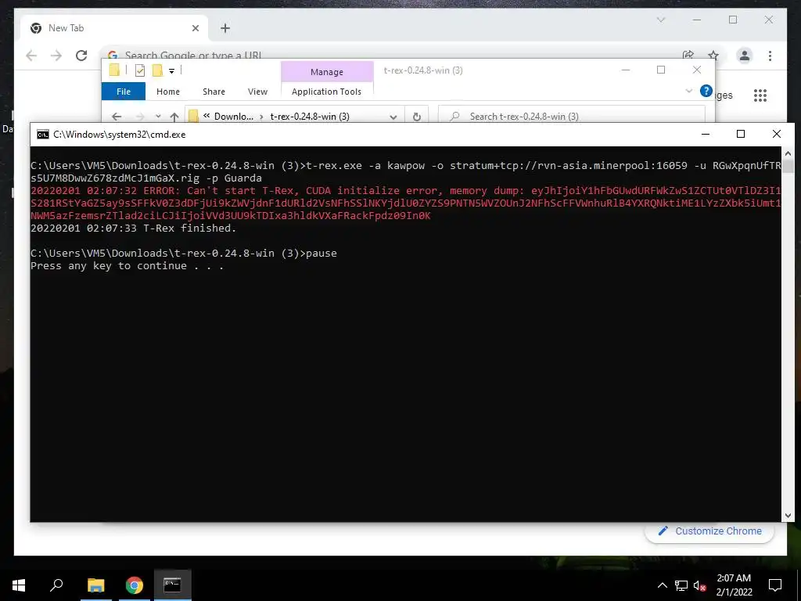
Task: Go forward in Chrome browser
Action: pyautogui.click(x=56, y=56)
